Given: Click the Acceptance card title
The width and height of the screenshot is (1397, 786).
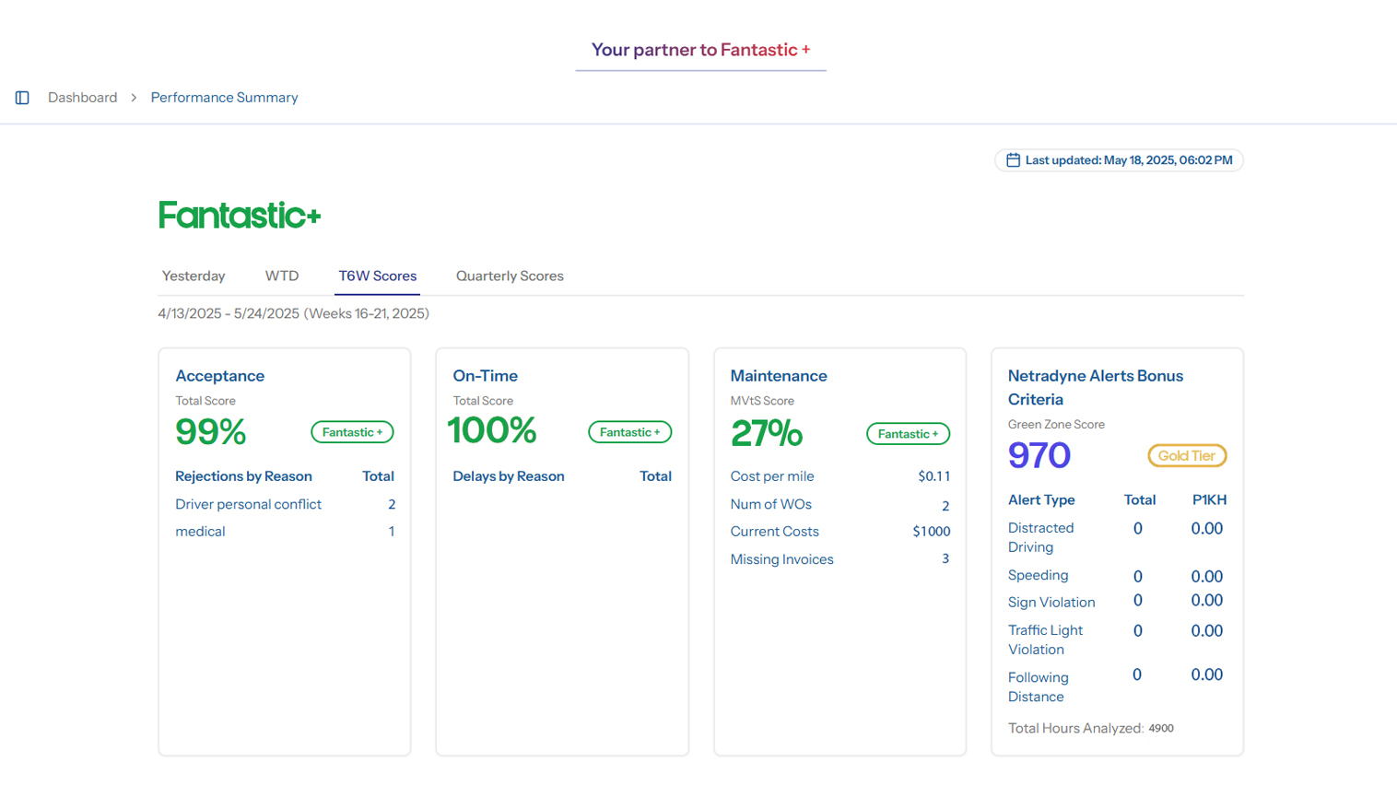Looking at the screenshot, I should 220,376.
